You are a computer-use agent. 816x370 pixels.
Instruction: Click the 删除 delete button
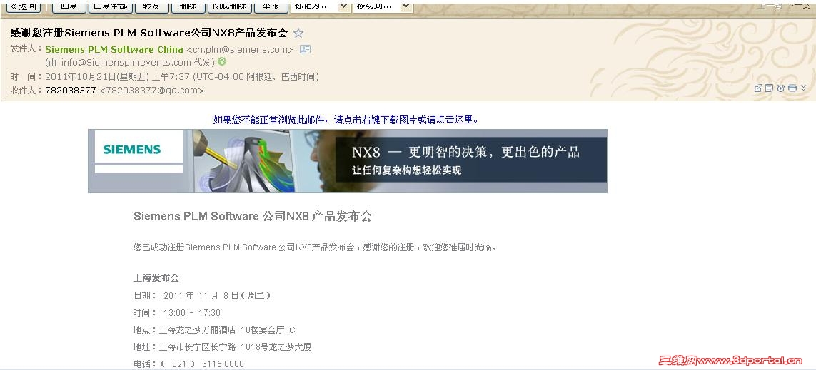pyautogui.click(x=188, y=6)
